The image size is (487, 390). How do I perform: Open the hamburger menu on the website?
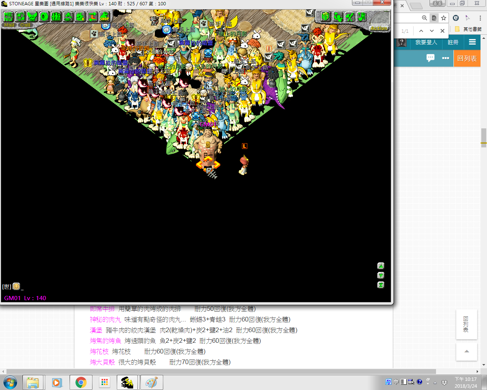tap(472, 42)
